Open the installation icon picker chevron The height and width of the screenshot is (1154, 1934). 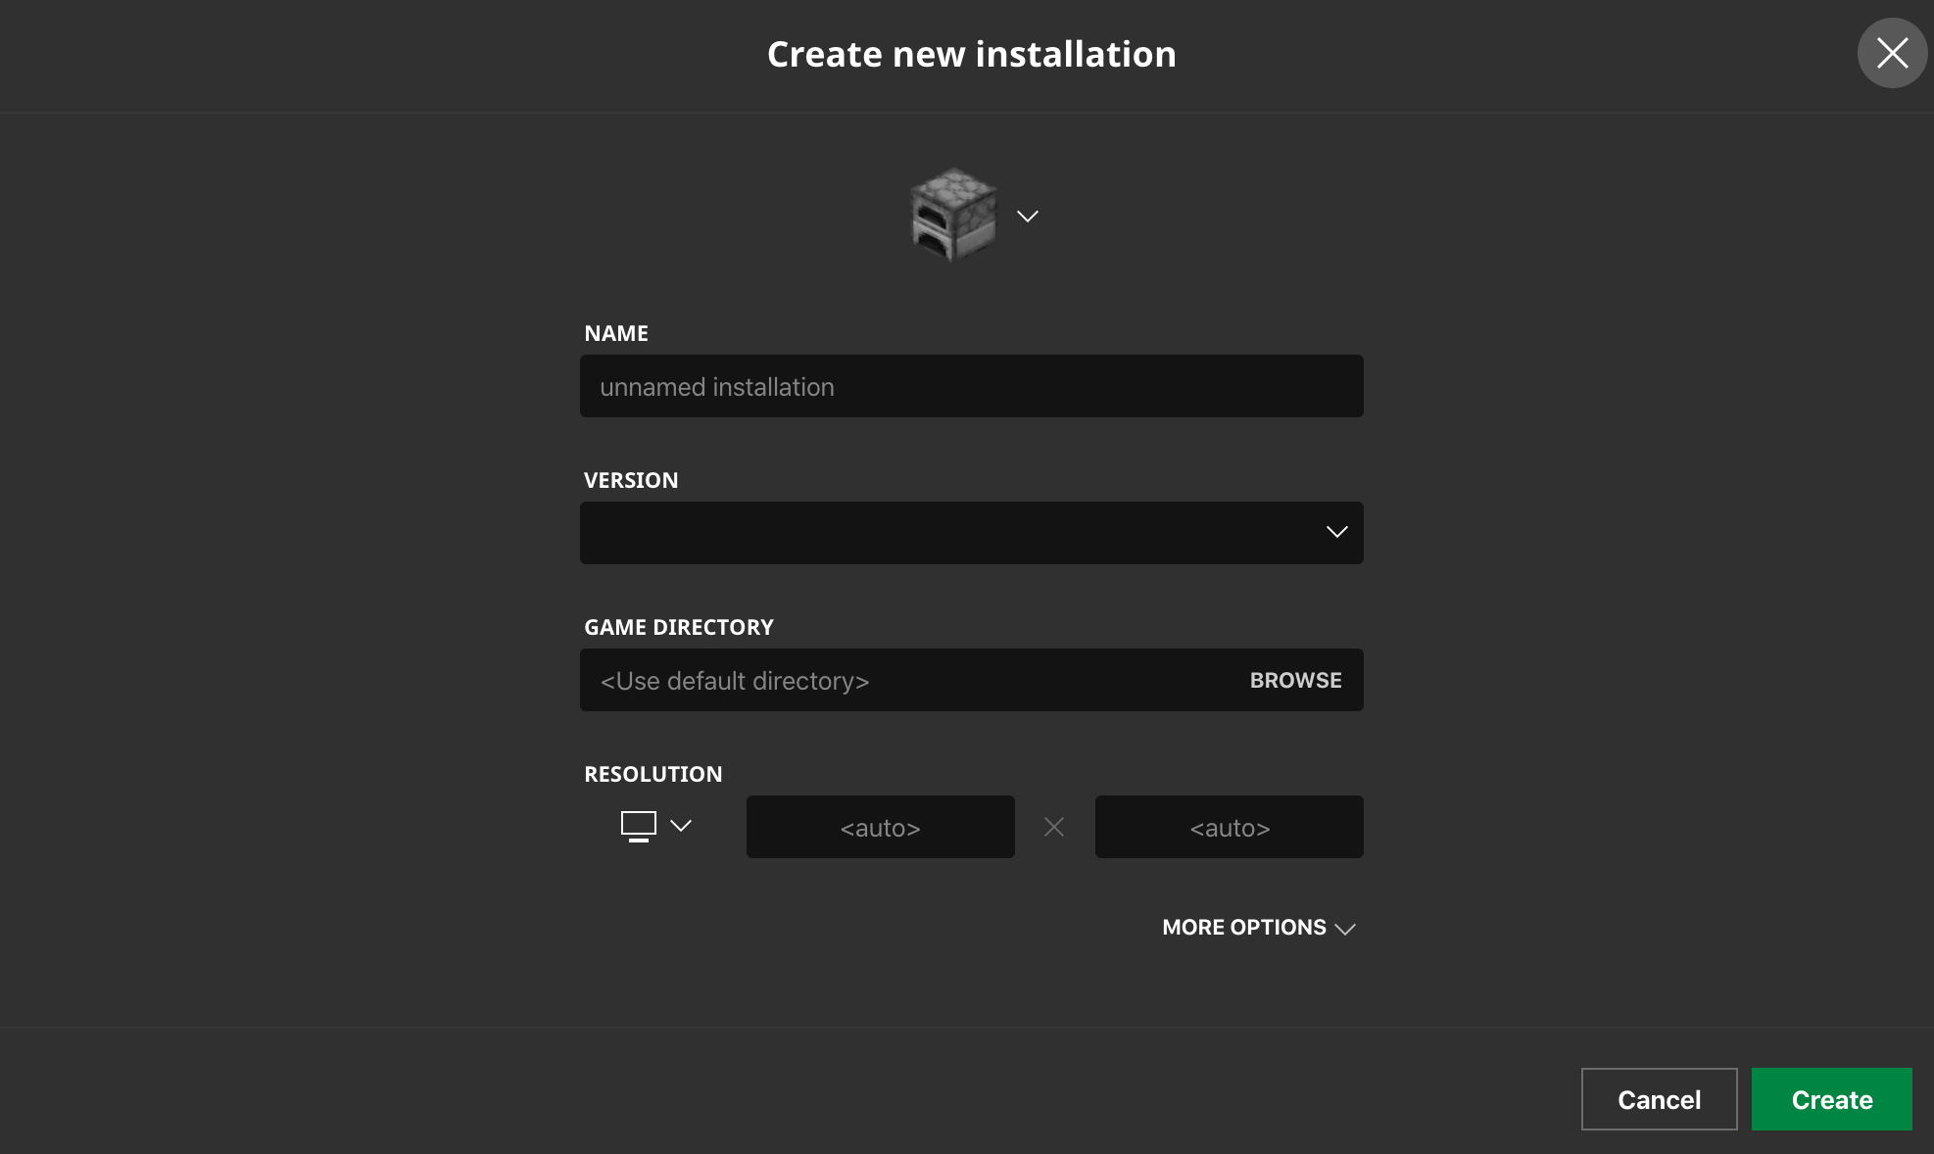1027,216
